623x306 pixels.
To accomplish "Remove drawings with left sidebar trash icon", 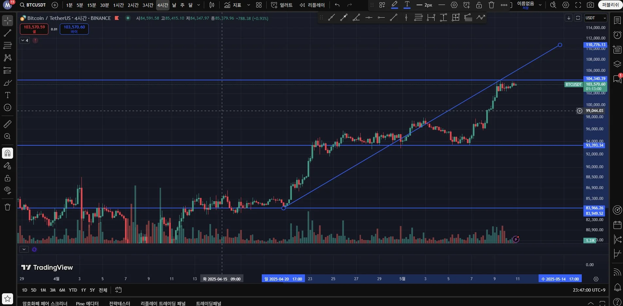I will tap(8, 207).
